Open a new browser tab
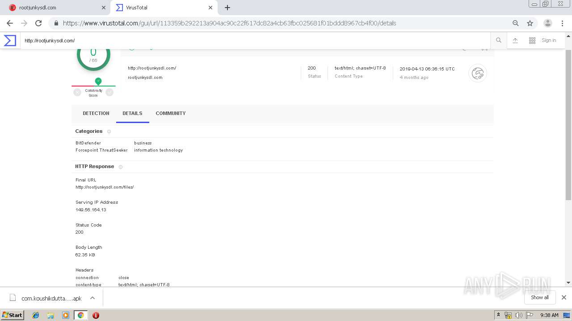 coord(227,8)
